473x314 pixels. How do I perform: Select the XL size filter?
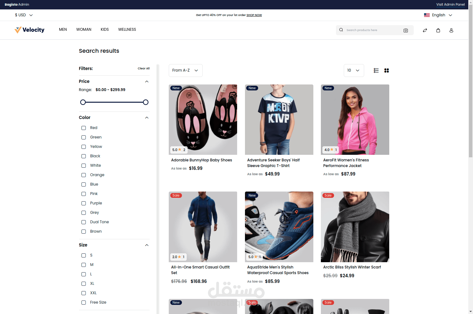[x=83, y=284]
